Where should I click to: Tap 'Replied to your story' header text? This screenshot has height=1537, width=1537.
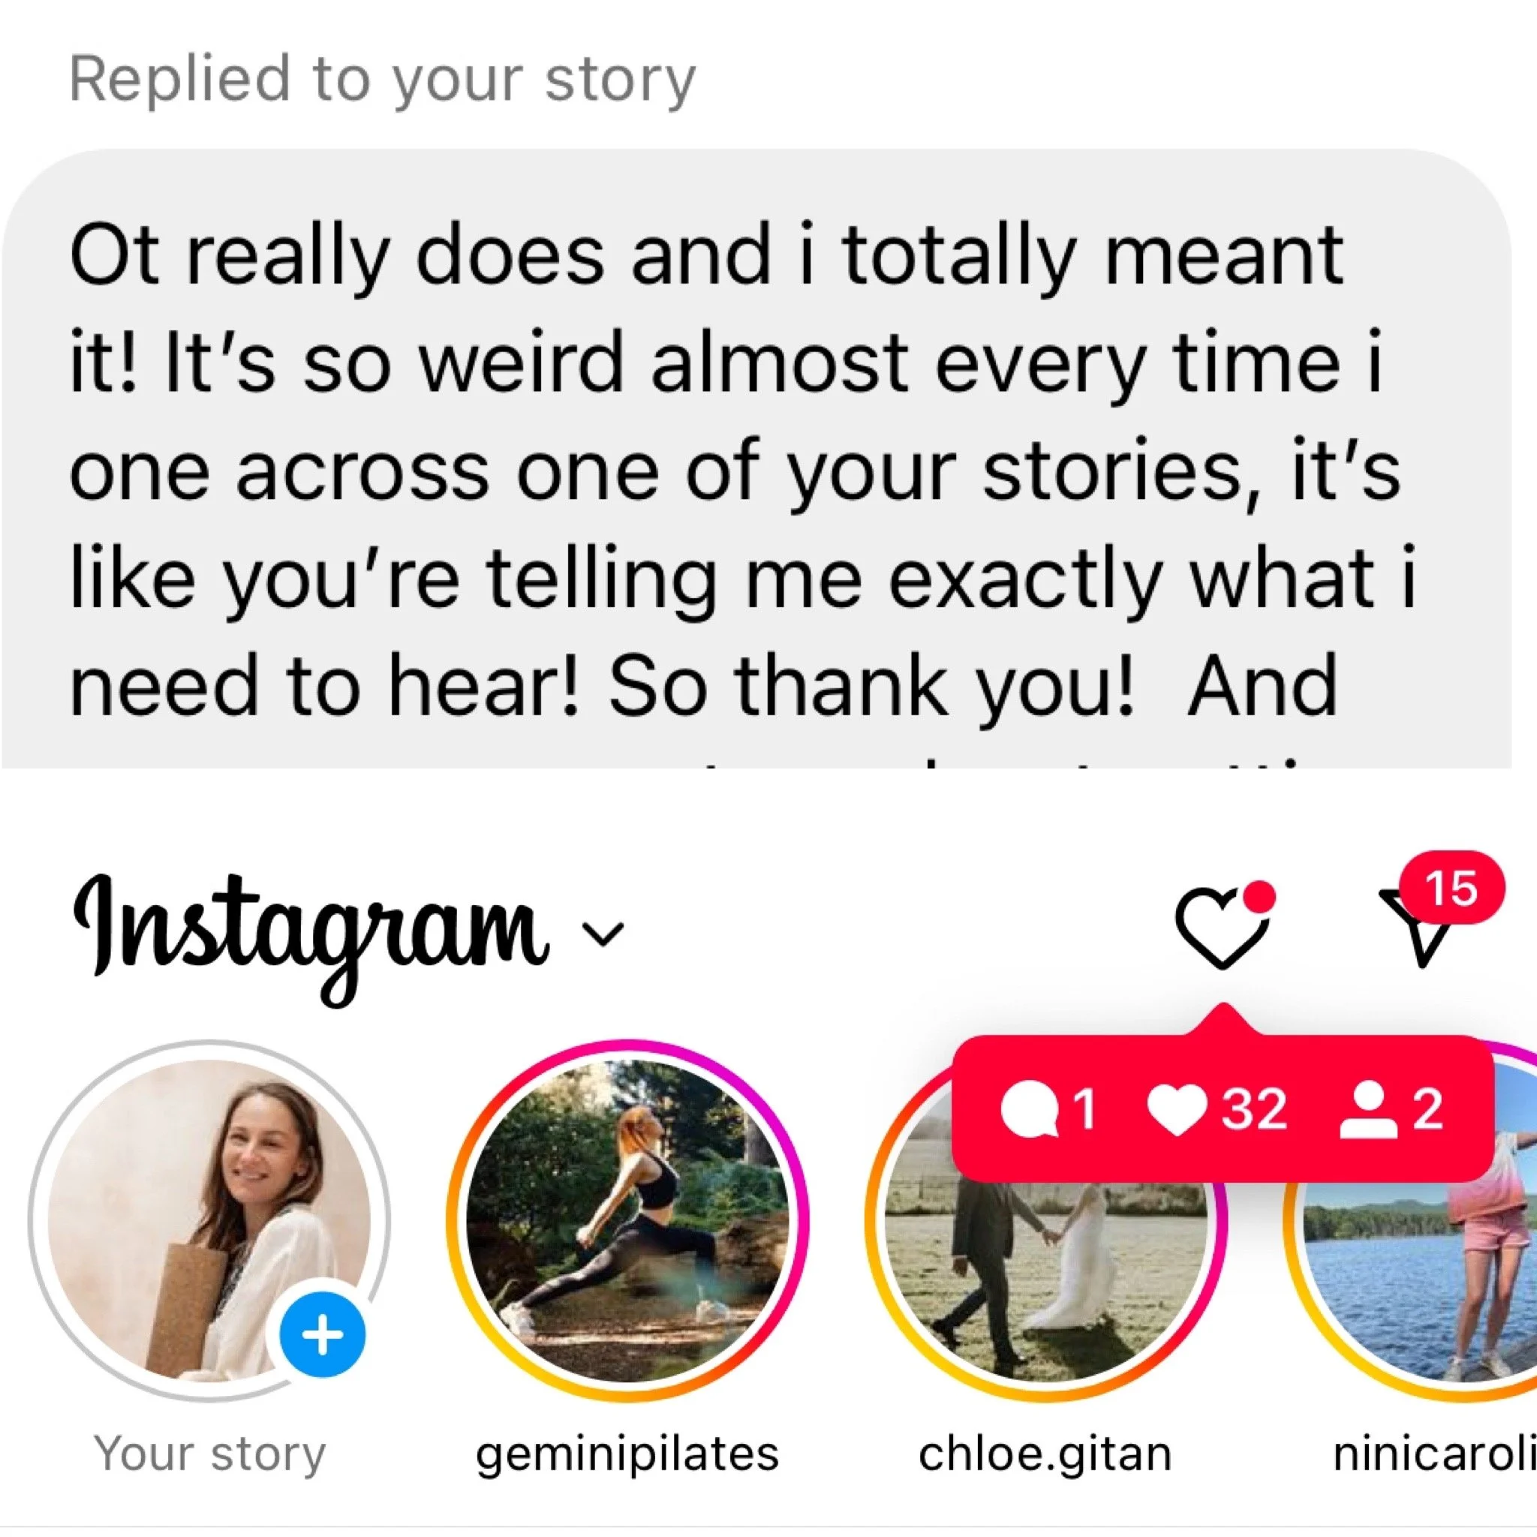[x=383, y=80]
